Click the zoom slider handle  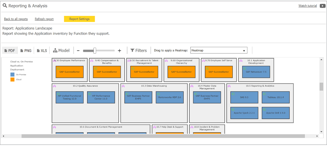click(95, 51)
